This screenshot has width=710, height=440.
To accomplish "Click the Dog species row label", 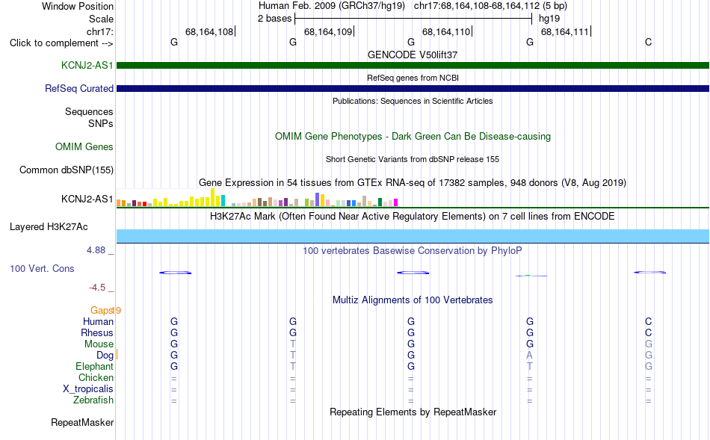I will point(105,356).
